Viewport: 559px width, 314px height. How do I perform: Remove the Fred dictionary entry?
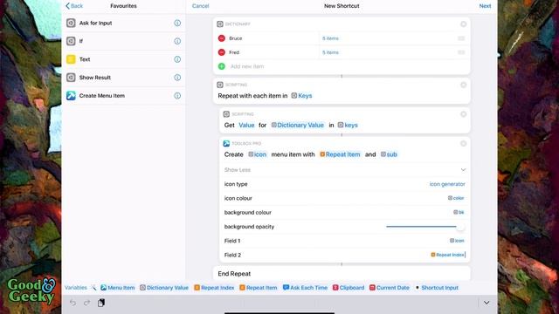point(221,52)
